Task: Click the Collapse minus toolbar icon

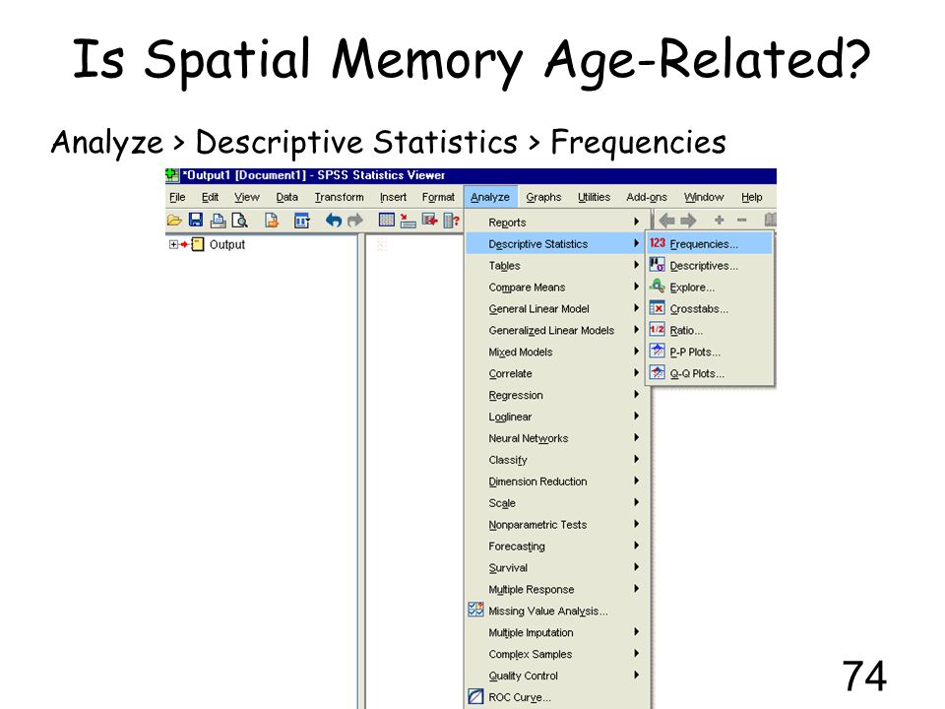Action: point(742,220)
